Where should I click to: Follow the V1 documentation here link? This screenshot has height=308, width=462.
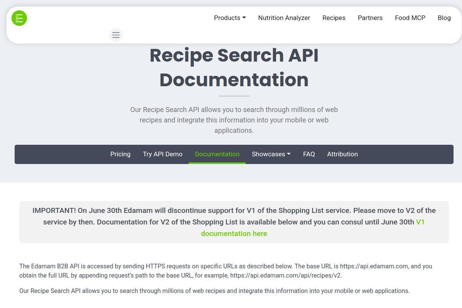point(234,234)
